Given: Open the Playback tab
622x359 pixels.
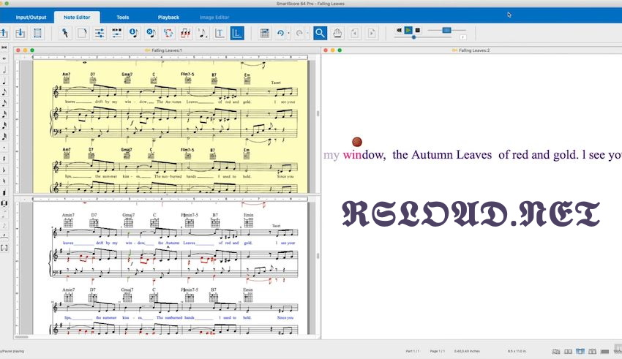Looking at the screenshot, I should pos(168,17).
